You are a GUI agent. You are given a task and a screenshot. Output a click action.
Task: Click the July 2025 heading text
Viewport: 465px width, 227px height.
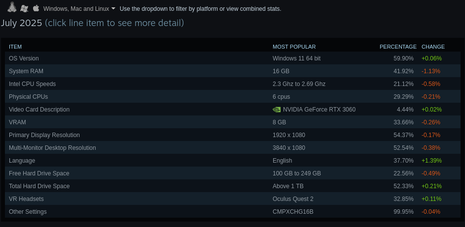[x=21, y=23]
